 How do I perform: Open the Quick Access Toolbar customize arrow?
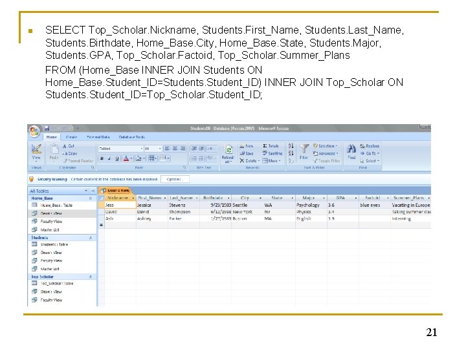pos(78,128)
